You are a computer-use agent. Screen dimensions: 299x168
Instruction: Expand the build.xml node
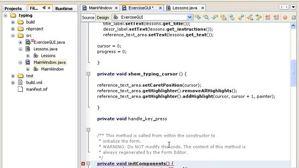pos(13,83)
